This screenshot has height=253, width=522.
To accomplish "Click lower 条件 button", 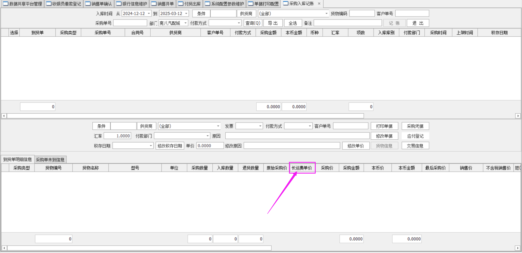I will [101, 126].
